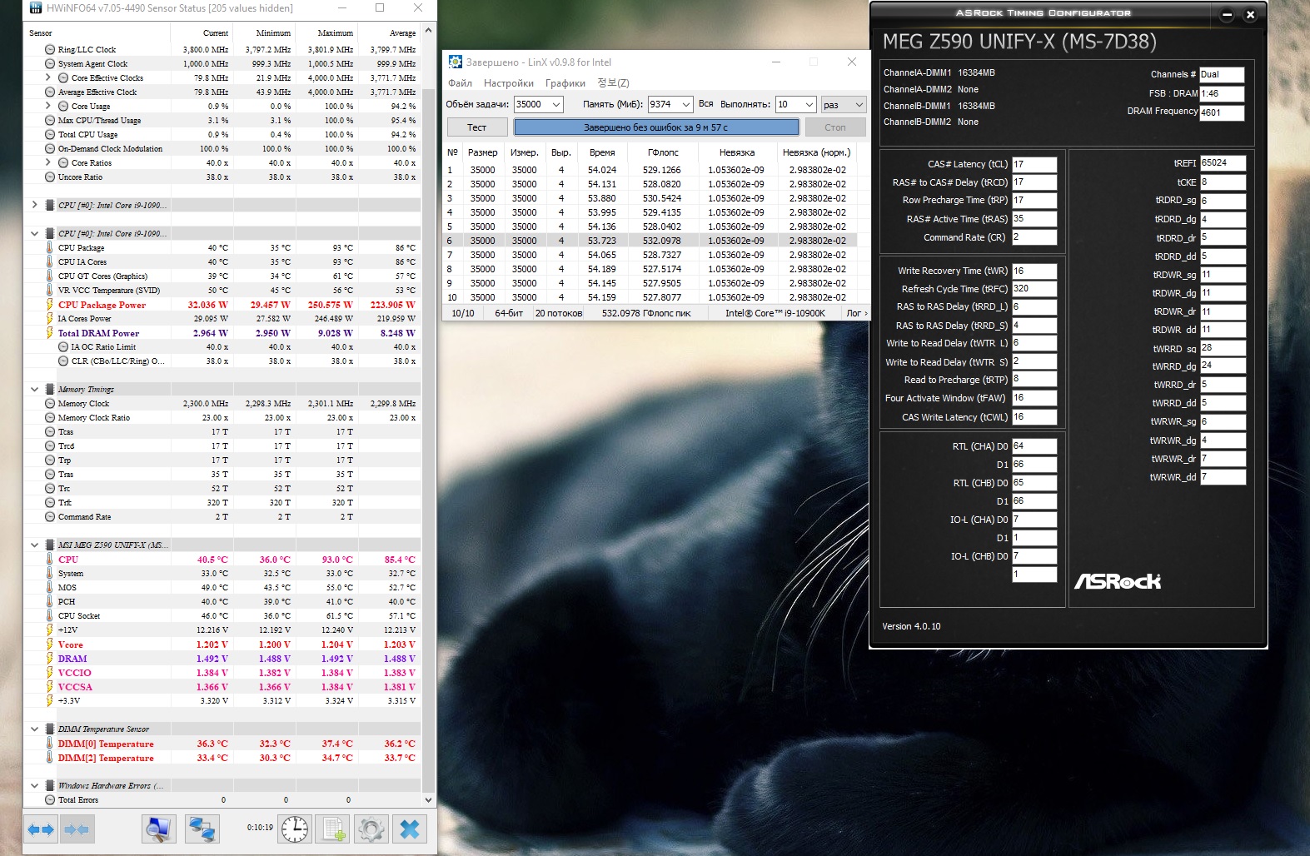Open HWiNFO networked computers icon

[202, 829]
